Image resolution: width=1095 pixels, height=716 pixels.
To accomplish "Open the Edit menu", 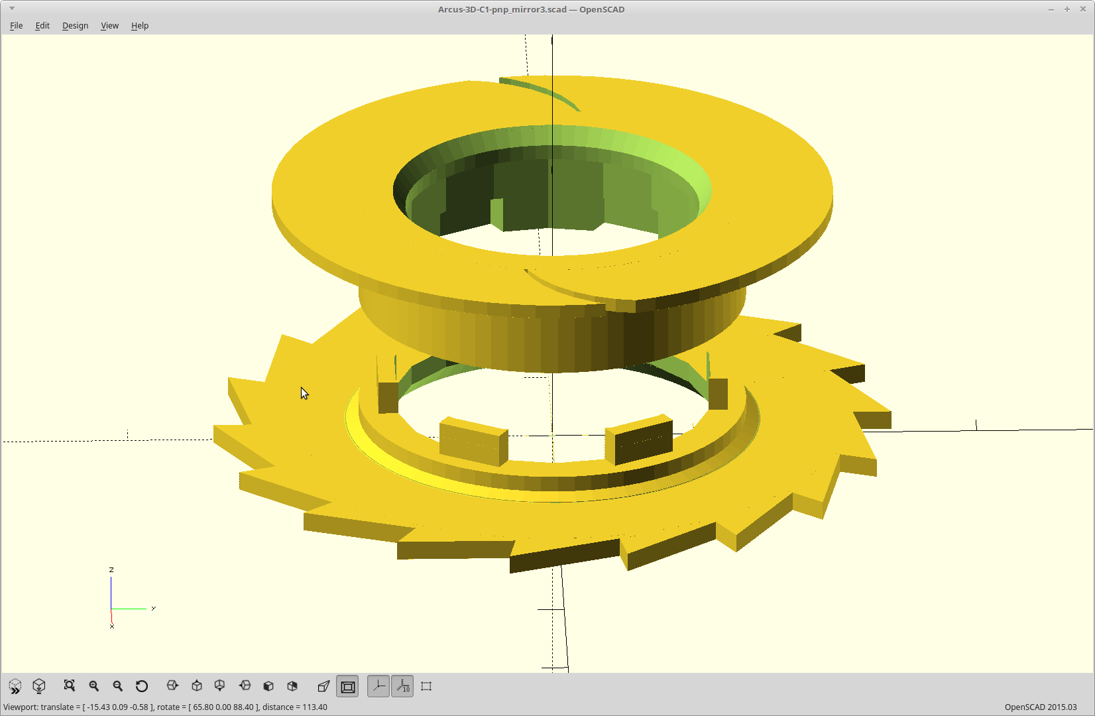I will [42, 25].
